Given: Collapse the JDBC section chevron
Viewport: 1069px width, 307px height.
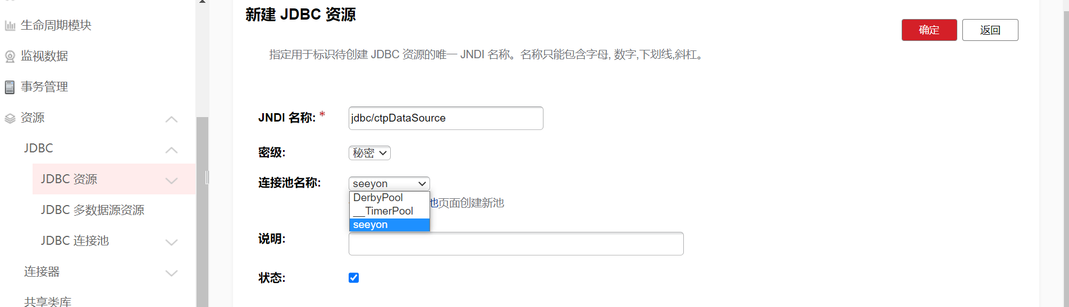Looking at the screenshot, I should (x=172, y=150).
